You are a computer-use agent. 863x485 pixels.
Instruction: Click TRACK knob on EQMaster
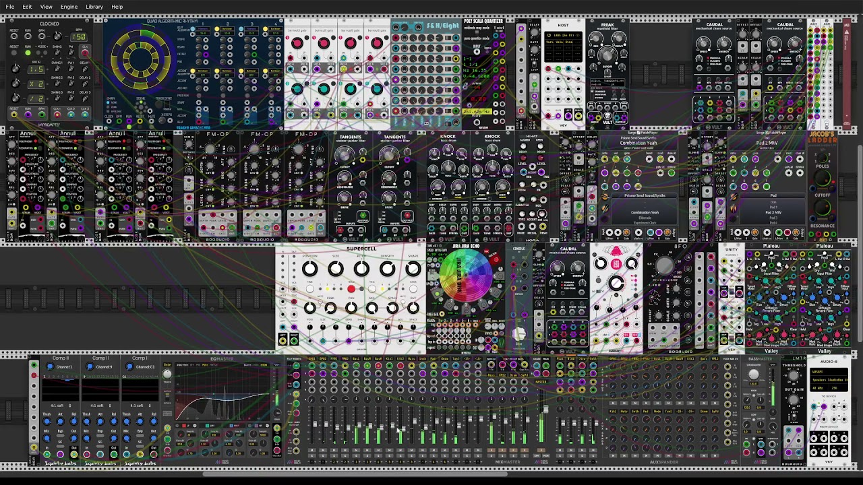[167, 373]
